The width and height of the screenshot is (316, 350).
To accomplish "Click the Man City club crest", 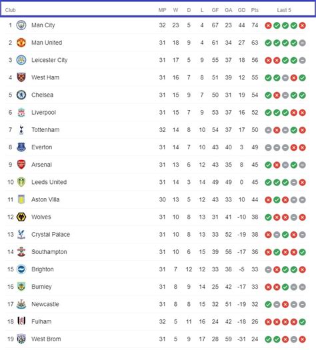I will tap(21, 25).
